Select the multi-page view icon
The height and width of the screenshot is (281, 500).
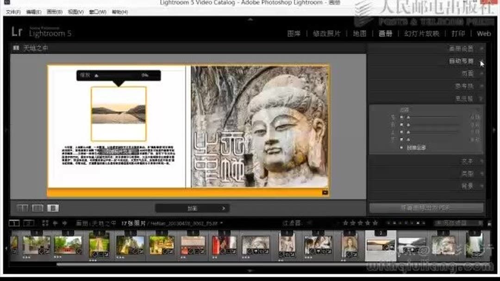(x=23, y=208)
